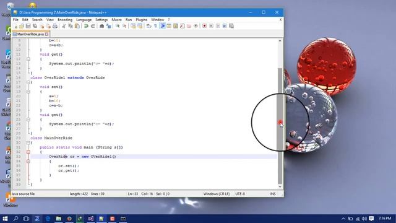Collapse fold marker at line 12

pyautogui.click(x=28, y=59)
